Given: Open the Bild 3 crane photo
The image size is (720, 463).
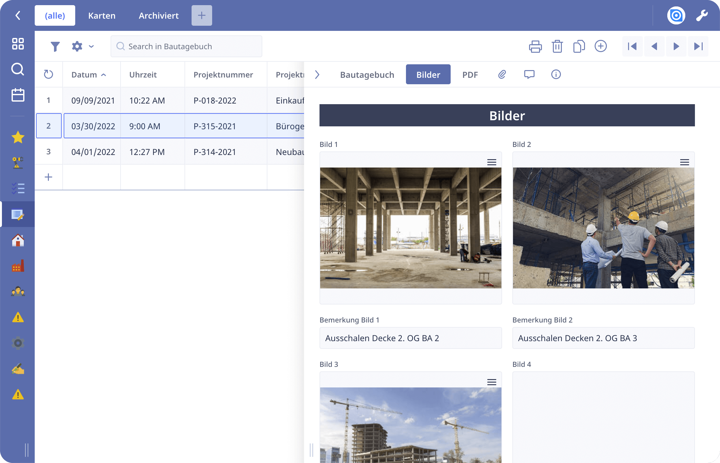Looking at the screenshot, I should pyautogui.click(x=411, y=425).
